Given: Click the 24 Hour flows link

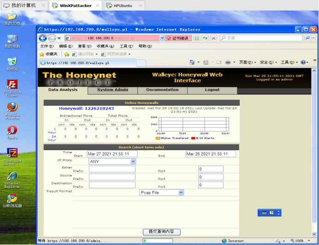Looking at the screenshot, I should pyautogui.click(x=52, y=138).
